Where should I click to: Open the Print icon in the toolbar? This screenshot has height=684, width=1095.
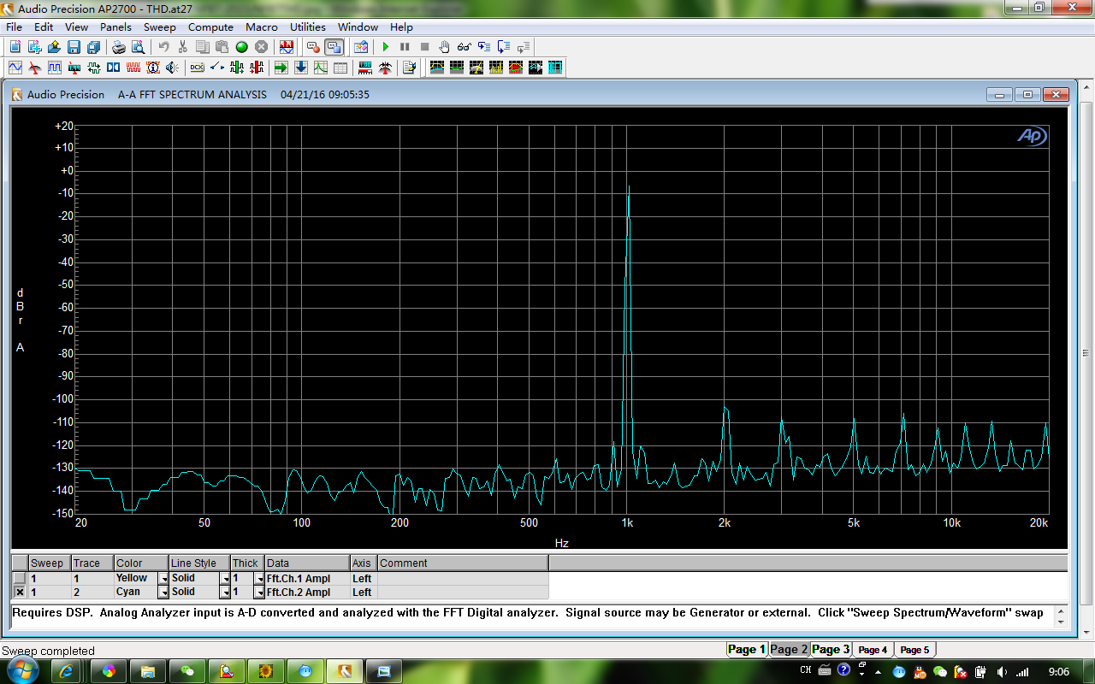[119, 47]
